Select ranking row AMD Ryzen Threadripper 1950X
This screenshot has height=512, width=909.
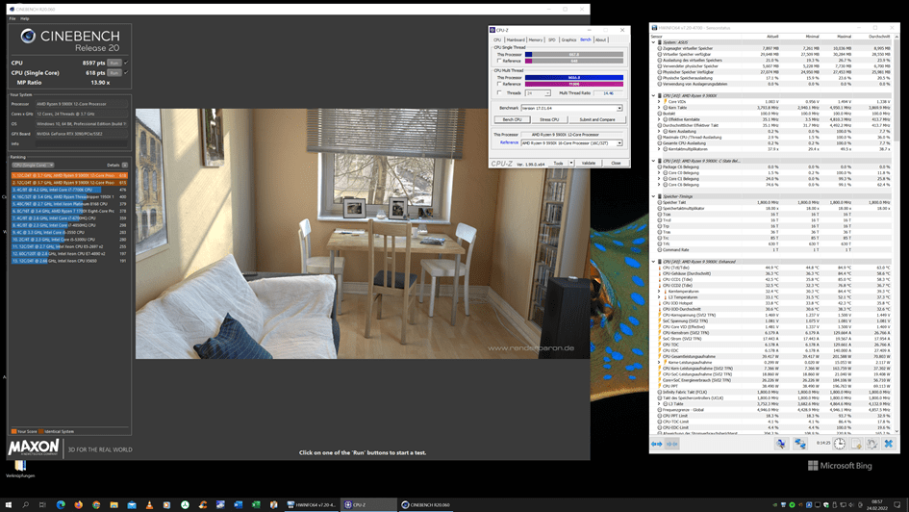[x=69, y=196]
